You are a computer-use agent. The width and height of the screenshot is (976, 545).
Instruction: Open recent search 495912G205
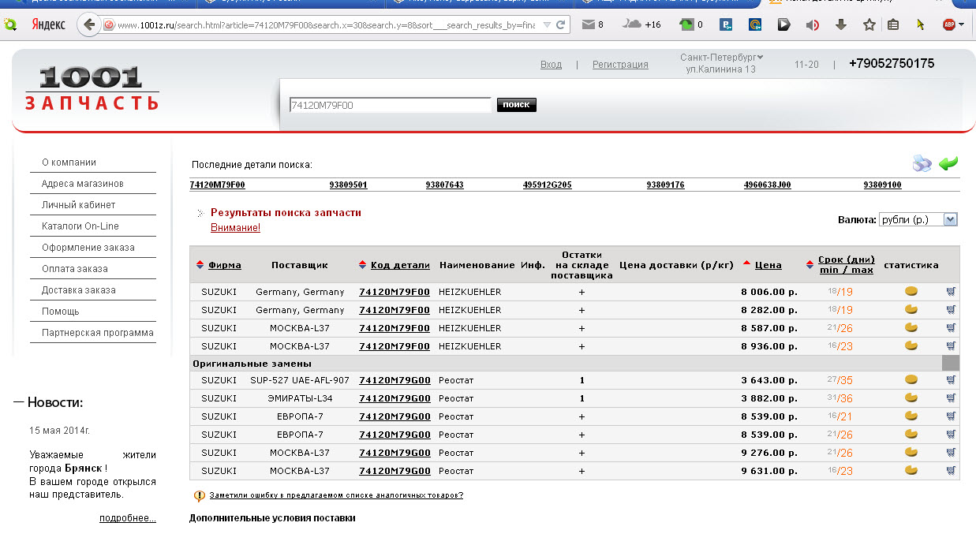pyautogui.click(x=547, y=185)
